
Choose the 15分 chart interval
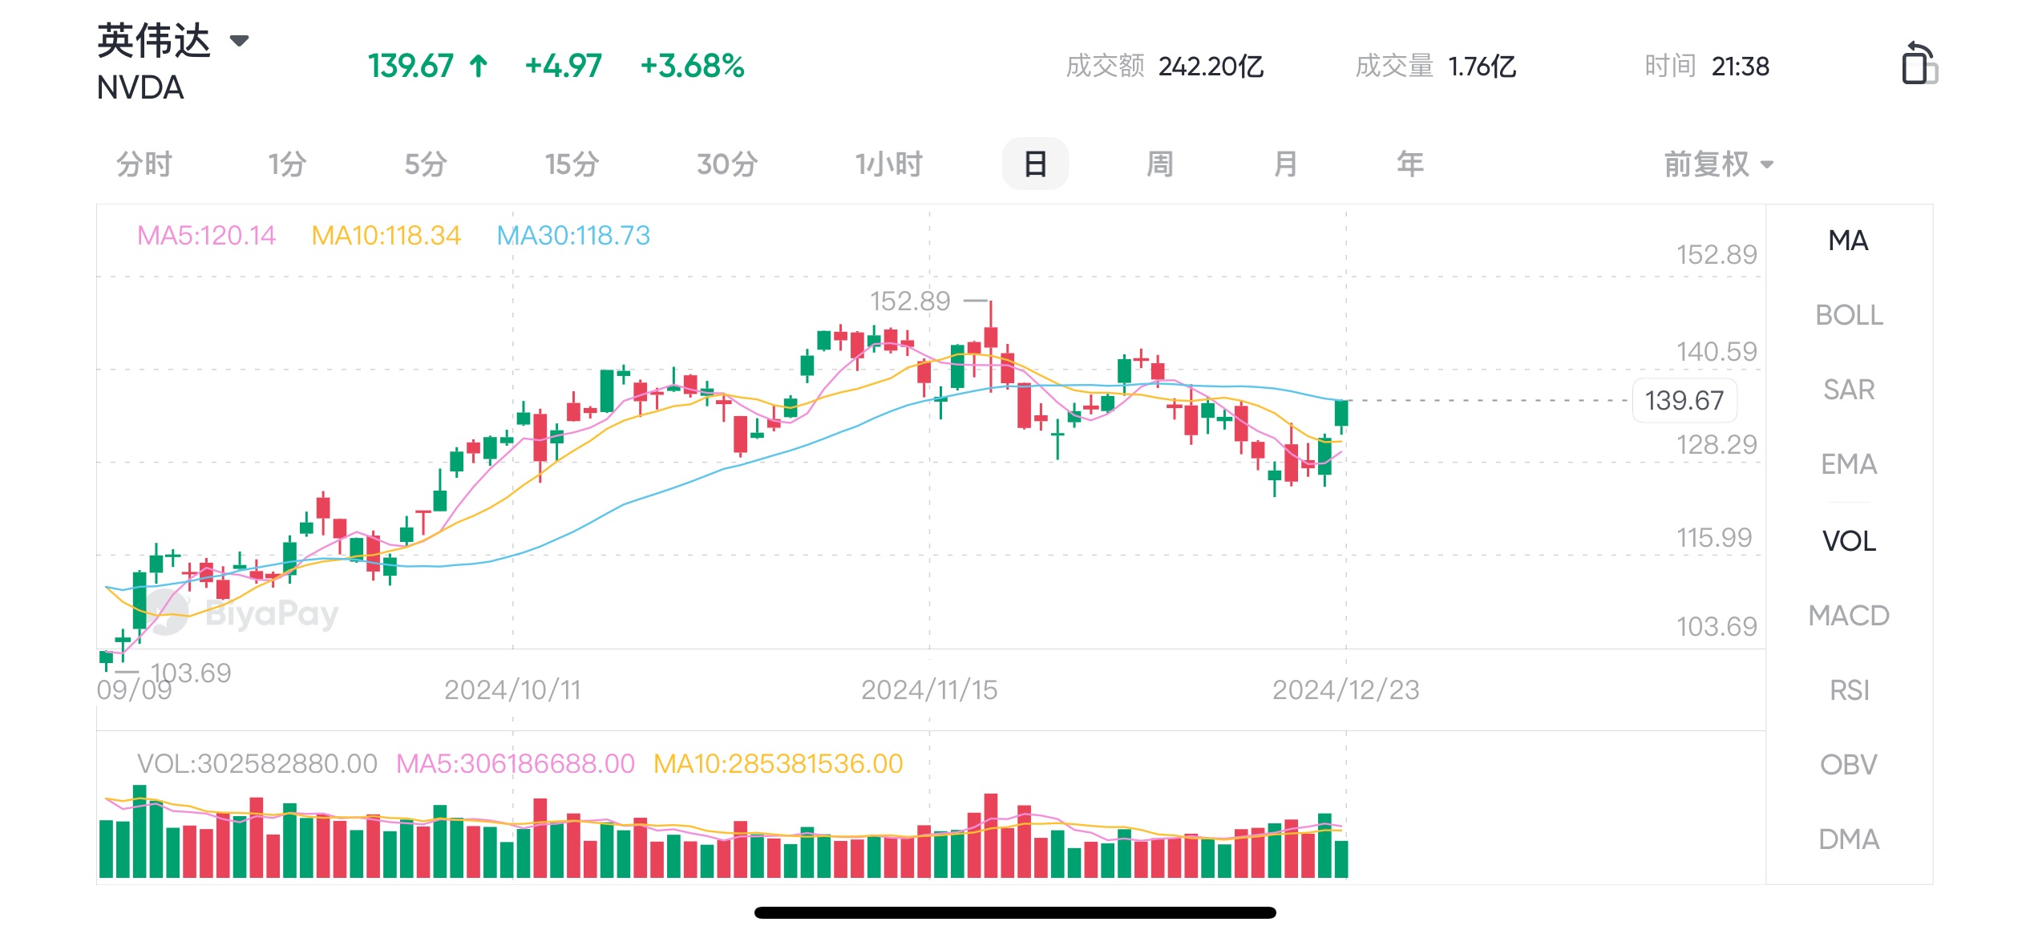click(x=572, y=164)
